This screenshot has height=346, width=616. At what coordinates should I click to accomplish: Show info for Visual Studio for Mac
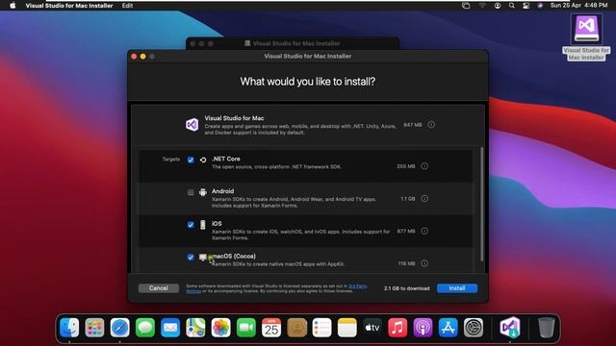pos(431,125)
